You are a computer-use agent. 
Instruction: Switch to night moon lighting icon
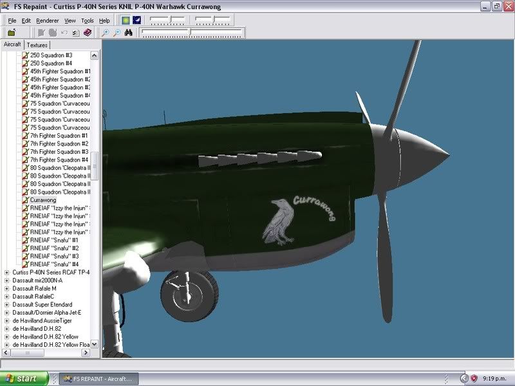click(x=136, y=21)
